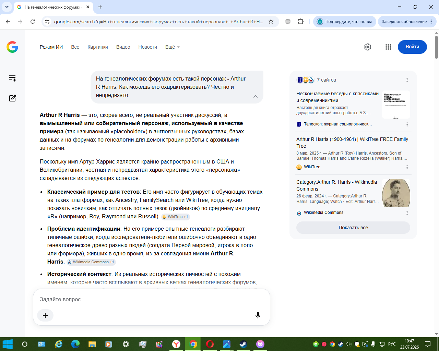Click the Wikimedia Commons +1 citation chip
439x351 pixels.
[91, 262]
